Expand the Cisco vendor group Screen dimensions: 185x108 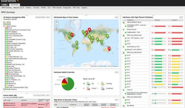click(x=5, y=37)
